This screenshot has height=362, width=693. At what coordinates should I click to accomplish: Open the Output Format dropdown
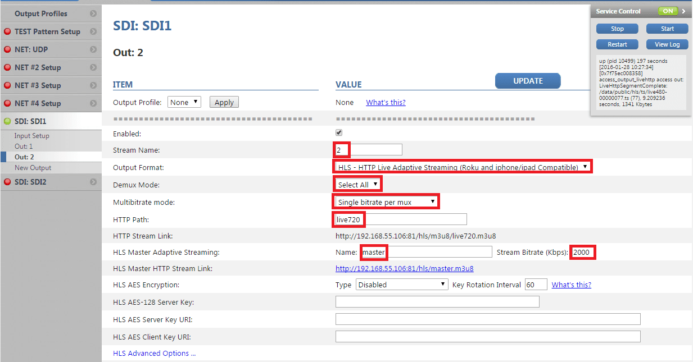(463, 167)
